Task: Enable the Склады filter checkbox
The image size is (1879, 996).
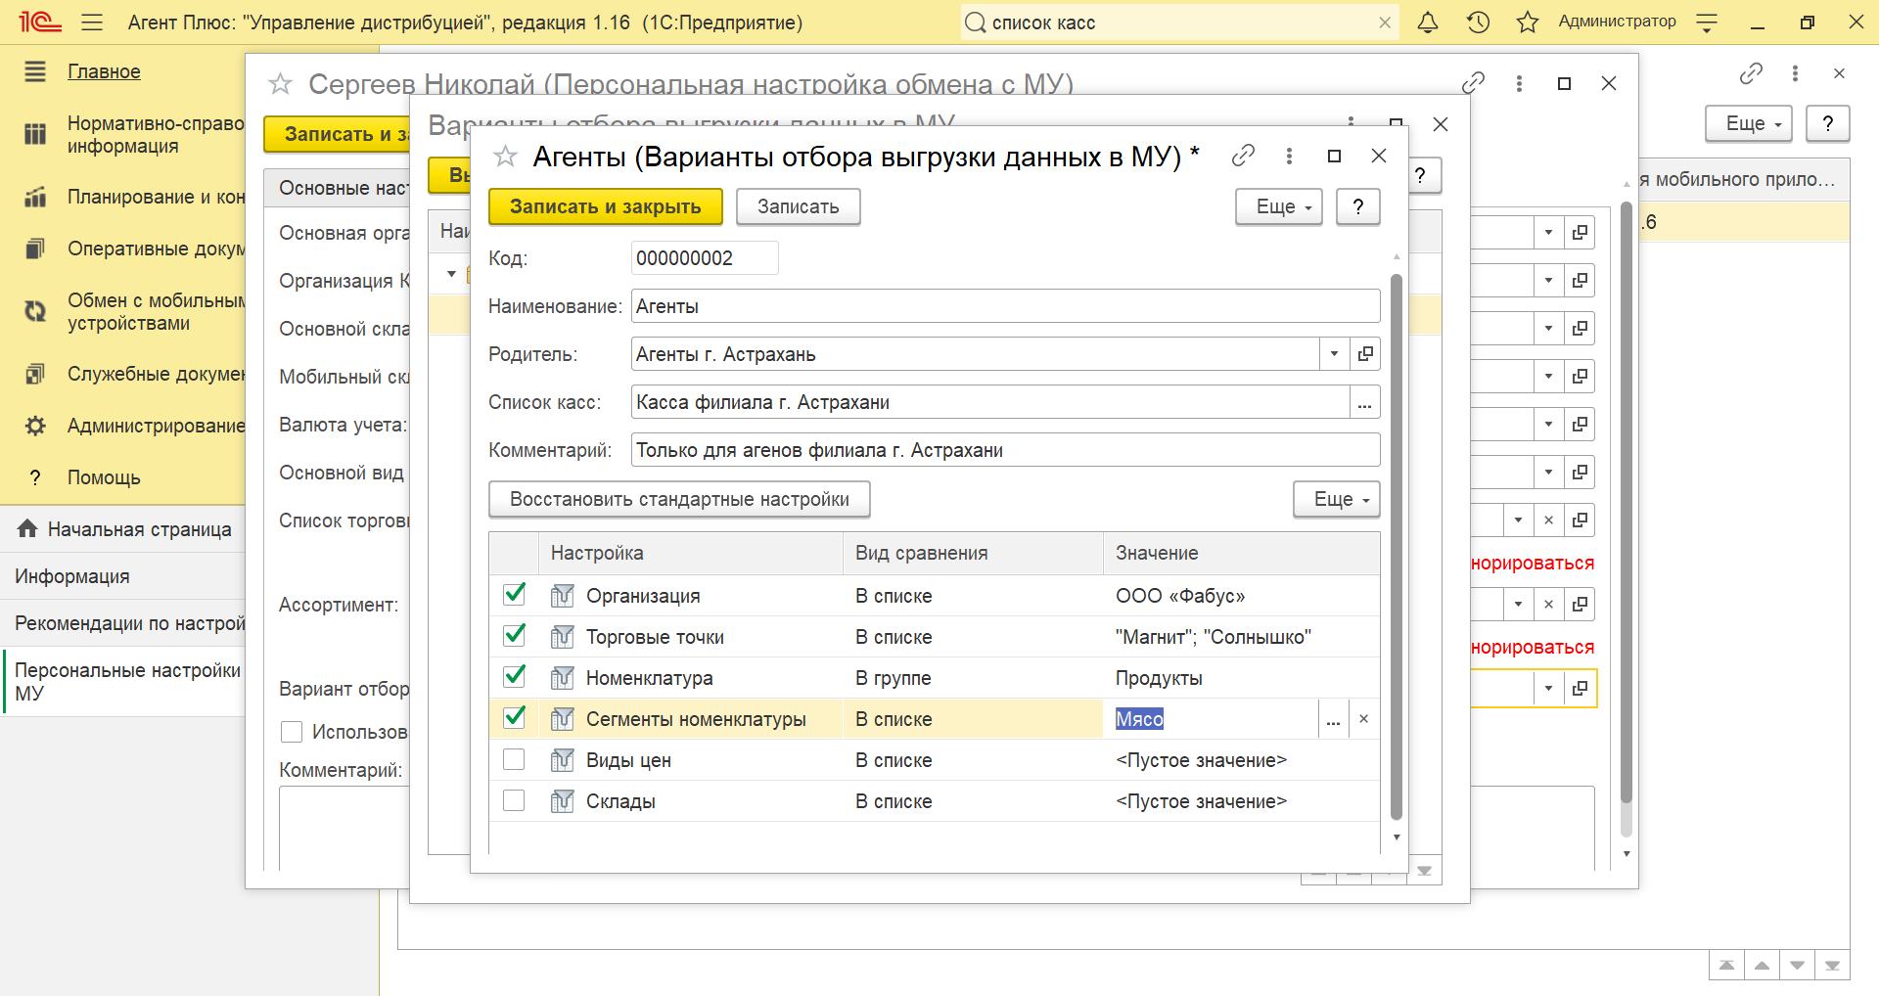Action: point(514,800)
